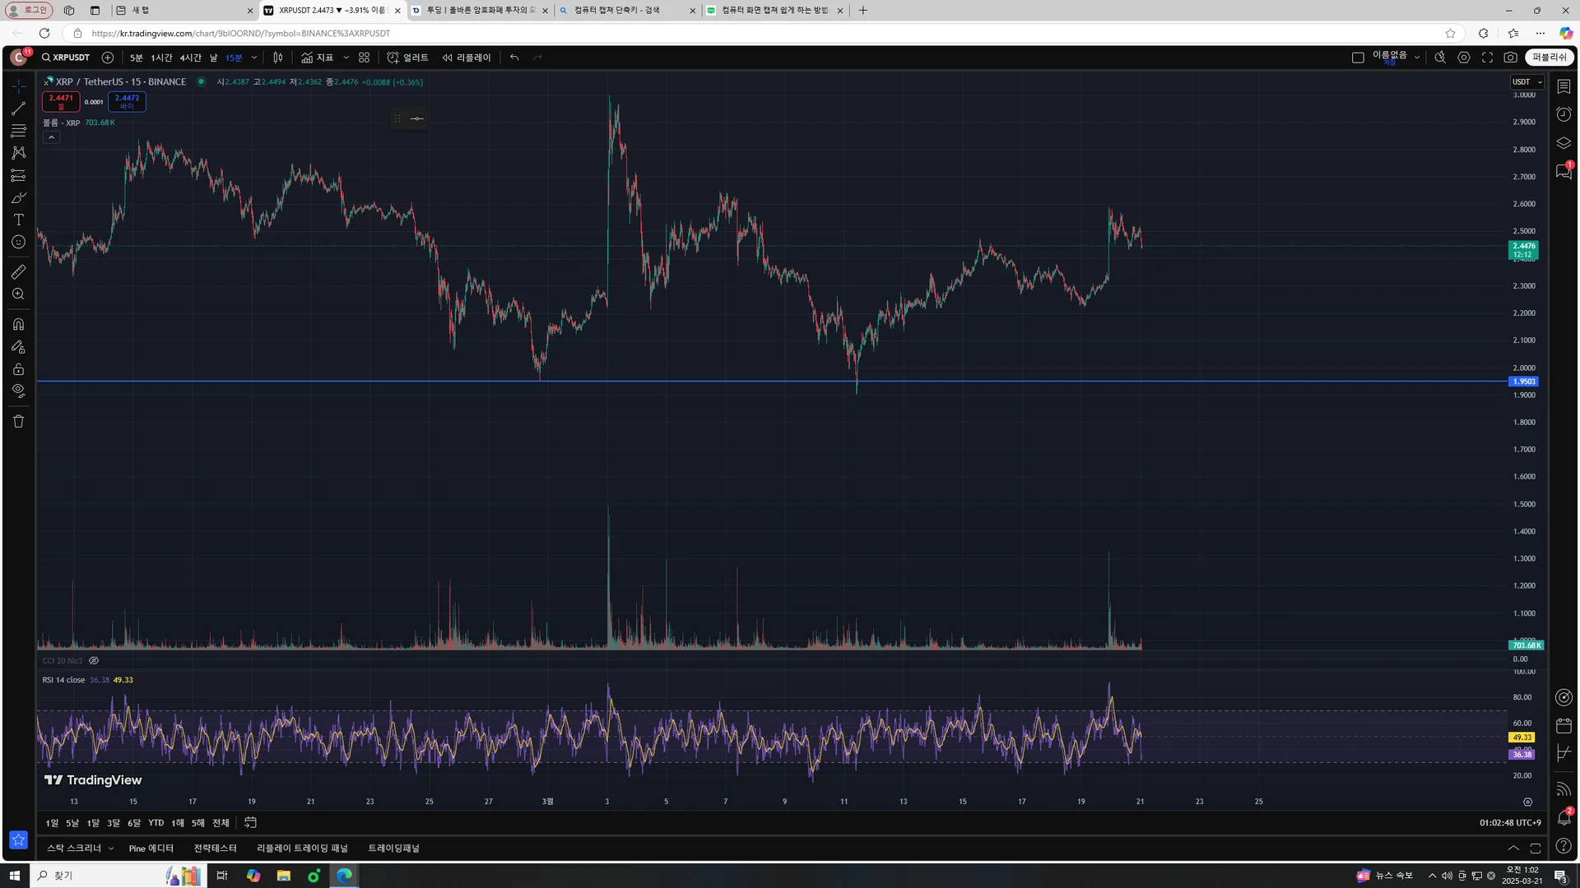Take a chart snapshot with the camera icon
The width and height of the screenshot is (1580, 888).
1510,58
